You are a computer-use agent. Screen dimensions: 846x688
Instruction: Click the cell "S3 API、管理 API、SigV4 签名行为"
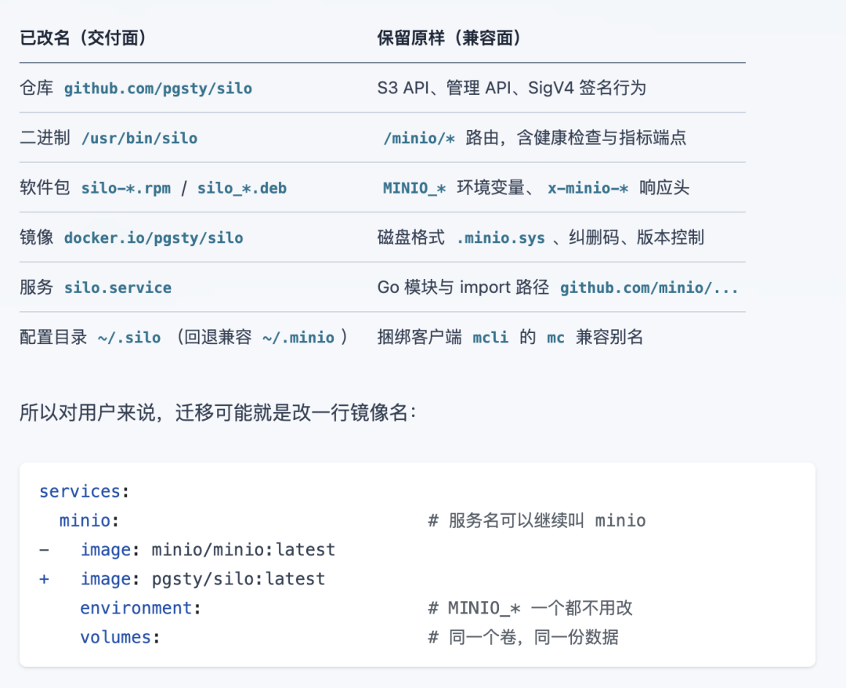(512, 88)
